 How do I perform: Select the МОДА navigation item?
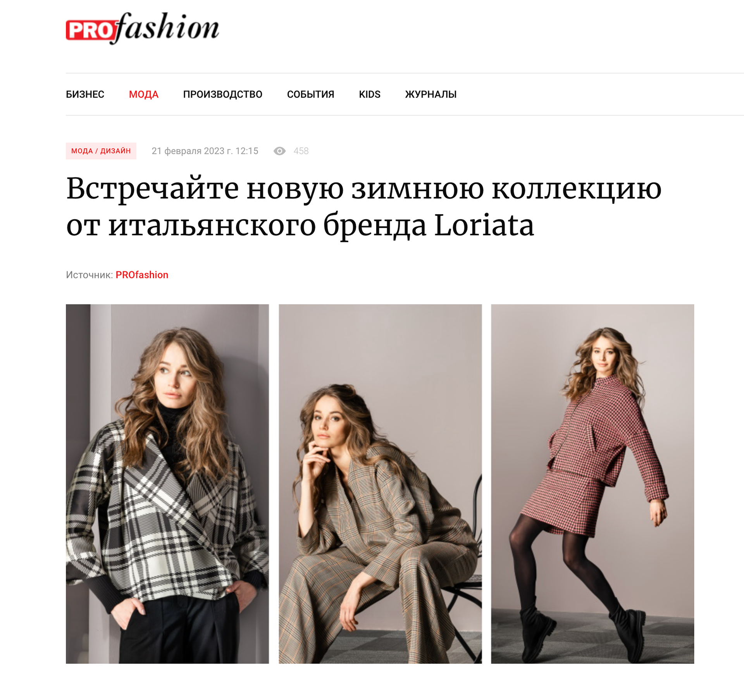click(143, 94)
